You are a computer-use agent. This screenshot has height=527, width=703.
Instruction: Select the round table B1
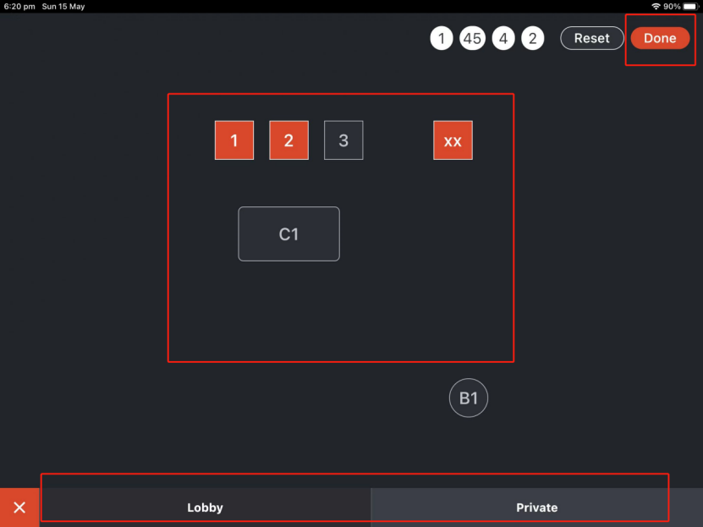coord(469,398)
